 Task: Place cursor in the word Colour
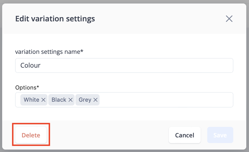coord(30,65)
